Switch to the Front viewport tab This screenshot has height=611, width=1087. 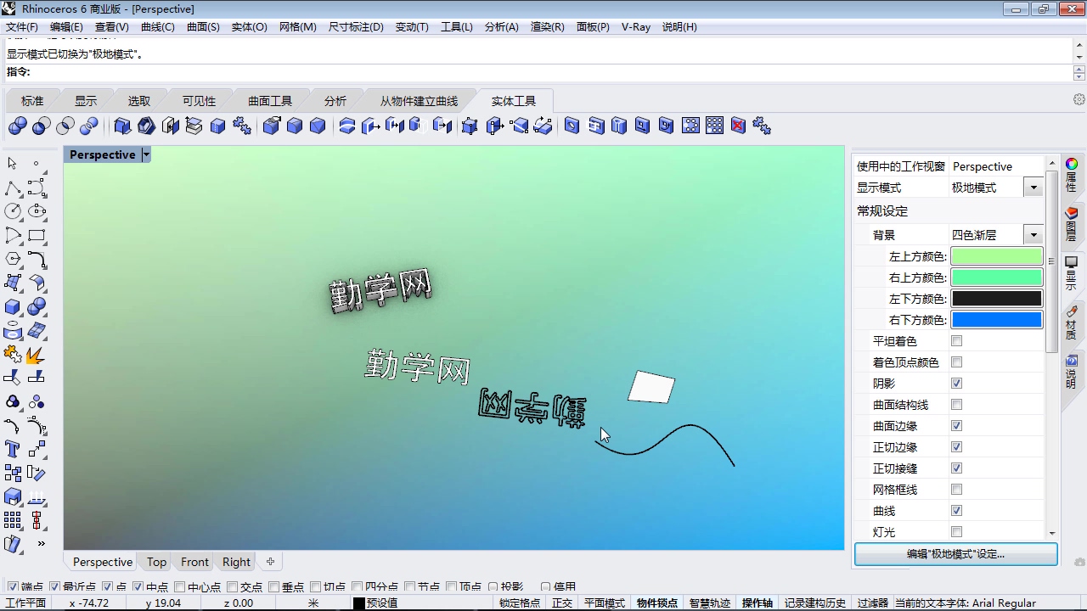194,562
